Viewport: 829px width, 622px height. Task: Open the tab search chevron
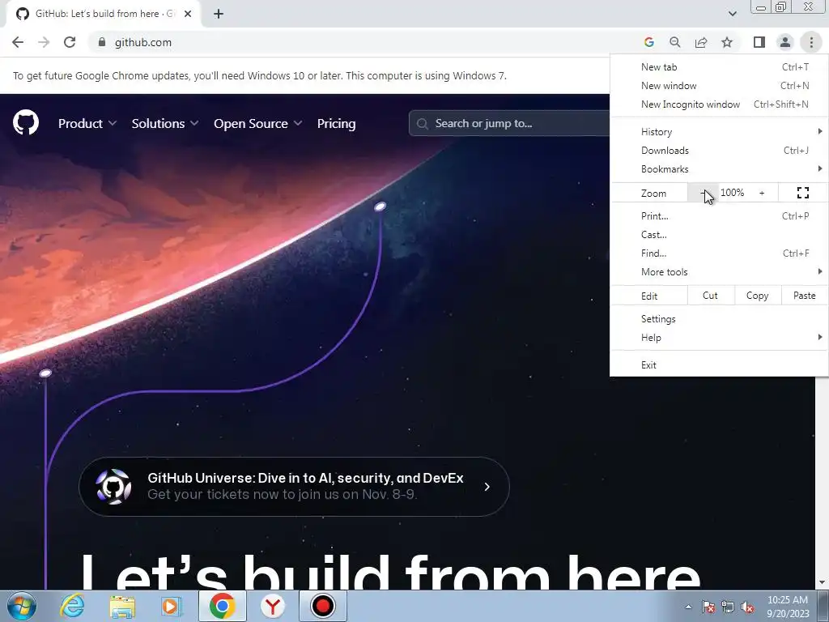pyautogui.click(x=732, y=14)
